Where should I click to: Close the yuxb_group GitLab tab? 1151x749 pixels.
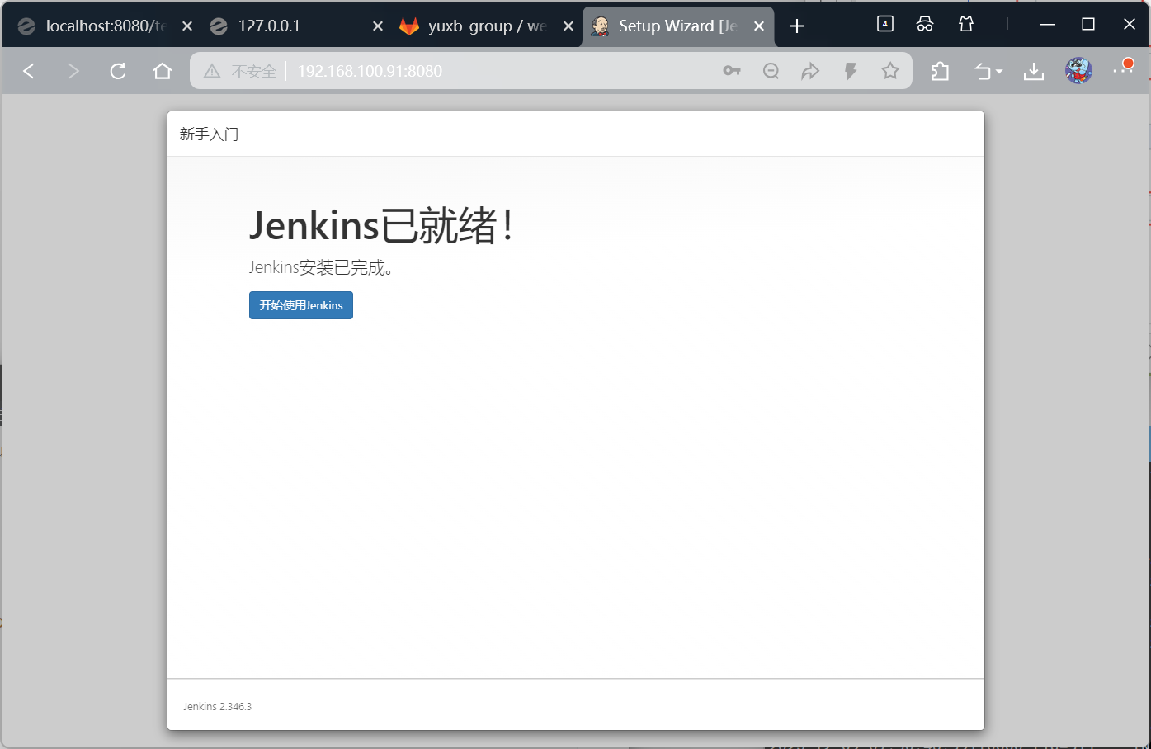click(568, 26)
